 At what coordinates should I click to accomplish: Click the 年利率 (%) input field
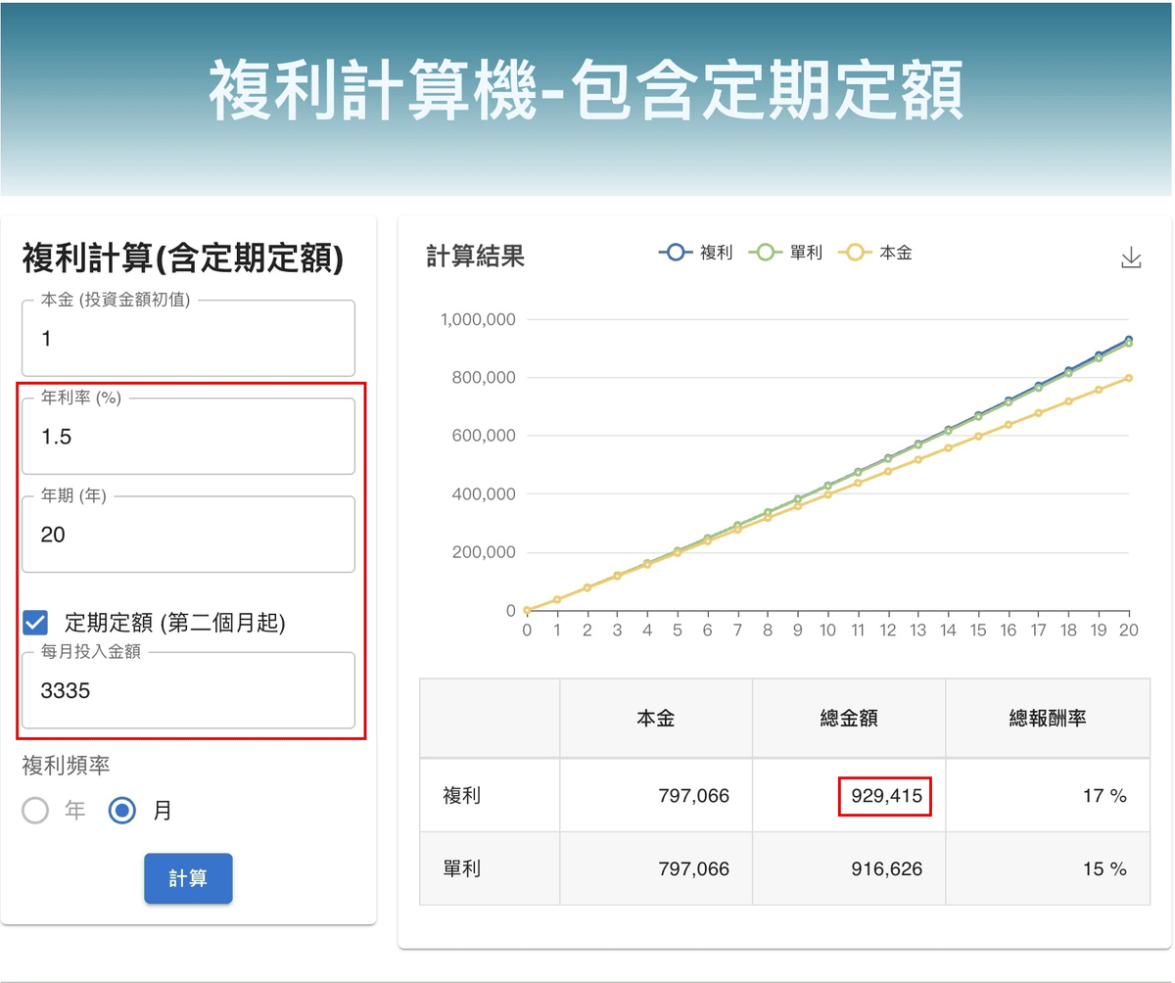coord(188,437)
